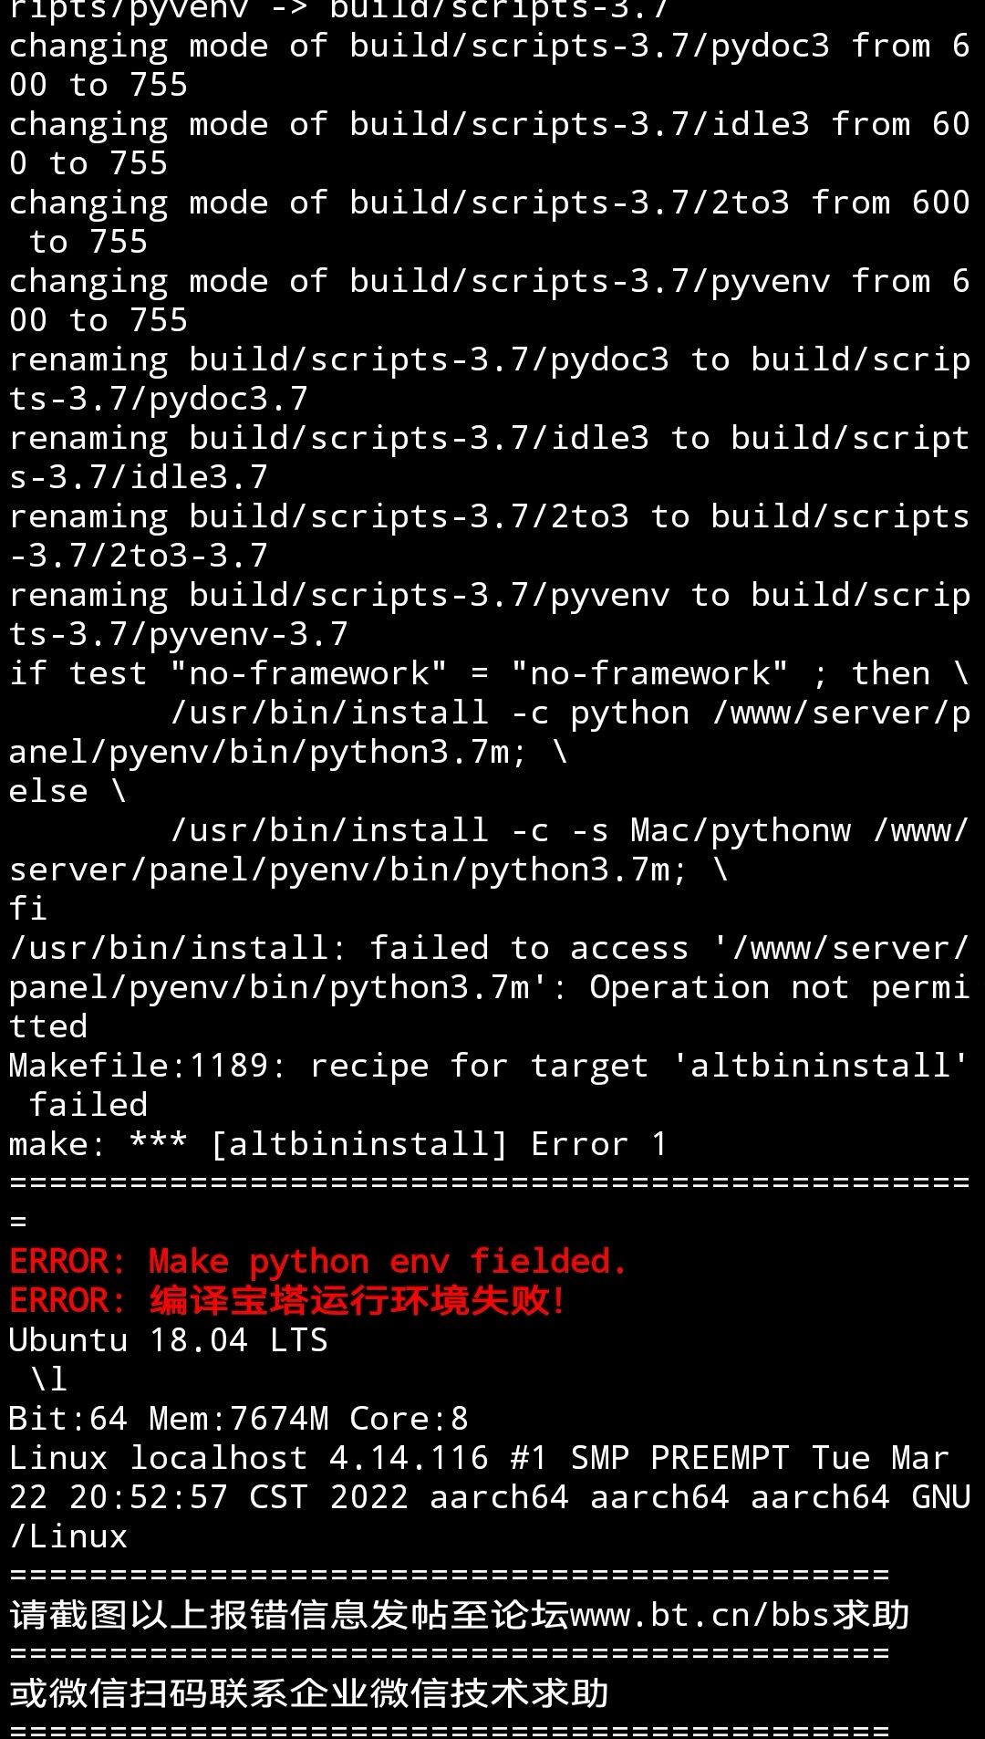Click the red 'ERROR: Make python env fielded.' line

318,1262
